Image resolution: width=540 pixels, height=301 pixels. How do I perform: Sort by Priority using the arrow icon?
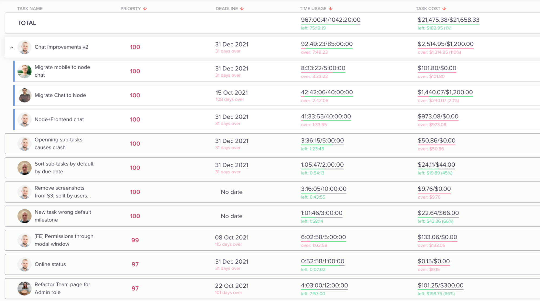[145, 9]
